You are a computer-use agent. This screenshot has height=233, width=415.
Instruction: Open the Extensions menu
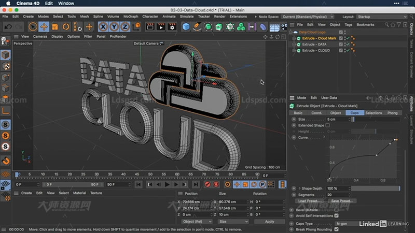(238, 17)
